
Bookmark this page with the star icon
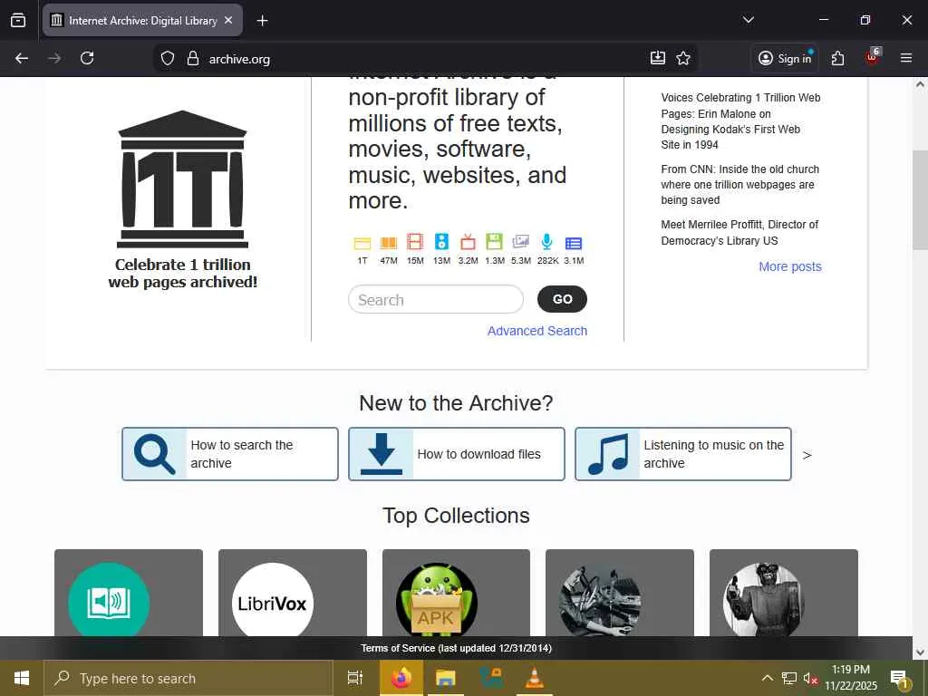(683, 58)
